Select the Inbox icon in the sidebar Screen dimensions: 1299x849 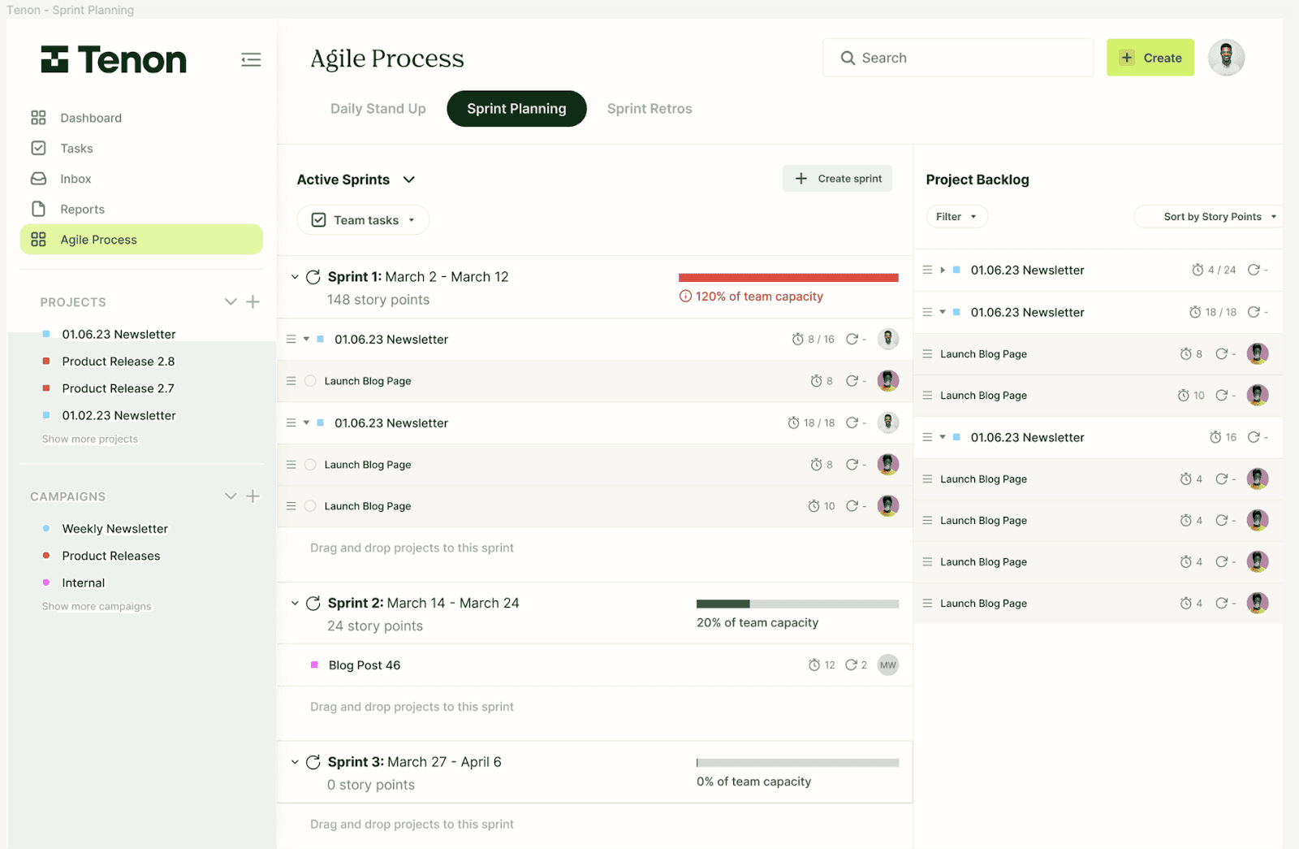(38, 178)
